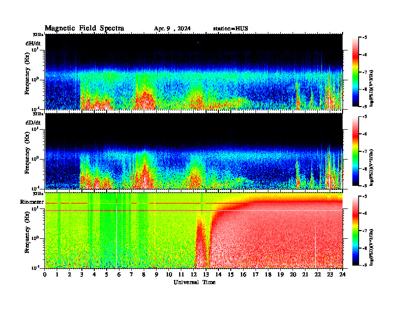408x315 pixels.
Task: Click the "dD/dt" panel label
Action: click(x=33, y=122)
